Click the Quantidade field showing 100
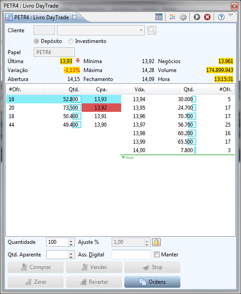The height and width of the screenshot is (294, 241). tap(57, 242)
